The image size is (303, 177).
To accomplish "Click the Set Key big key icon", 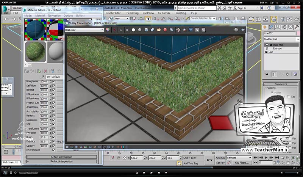I will click(x=209, y=160).
